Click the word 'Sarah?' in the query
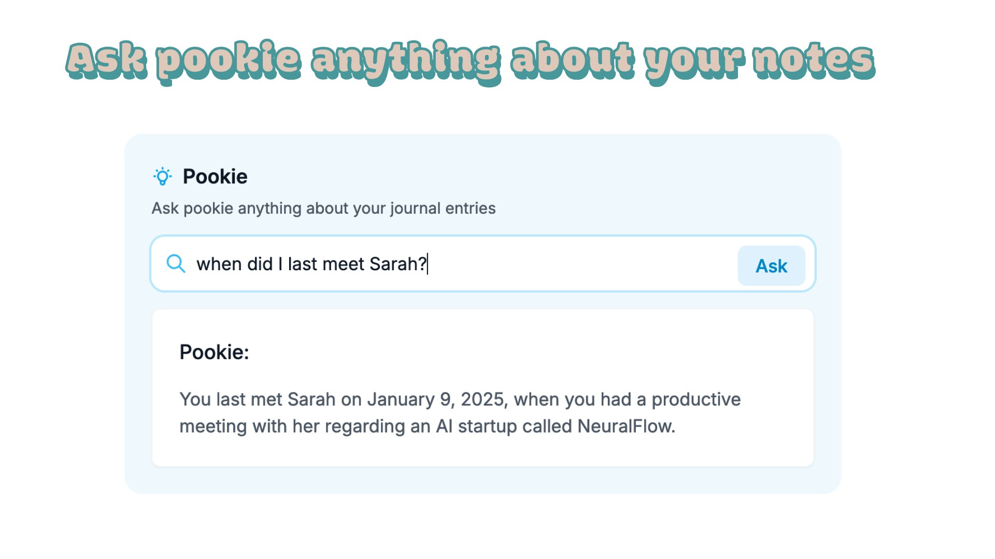The width and height of the screenshot is (995, 559). point(397,264)
